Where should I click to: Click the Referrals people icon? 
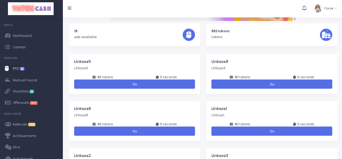(8, 124)
